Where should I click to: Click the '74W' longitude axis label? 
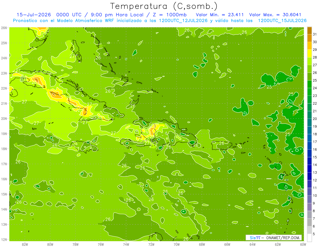126,244
